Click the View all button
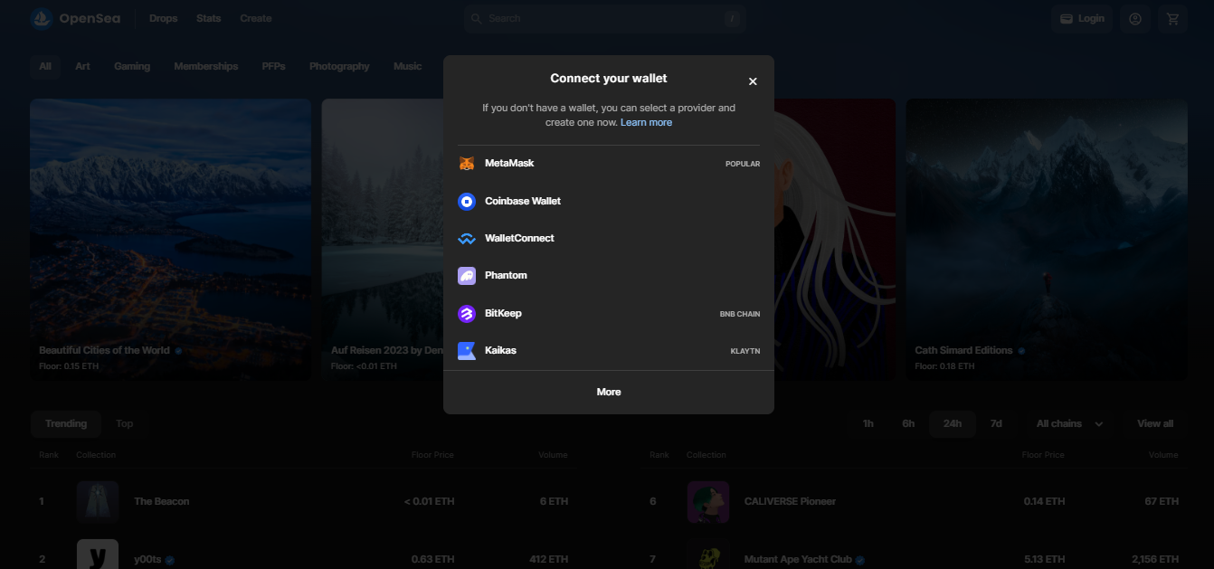Screen dimensions: 1214x569 pos(1155,423)
